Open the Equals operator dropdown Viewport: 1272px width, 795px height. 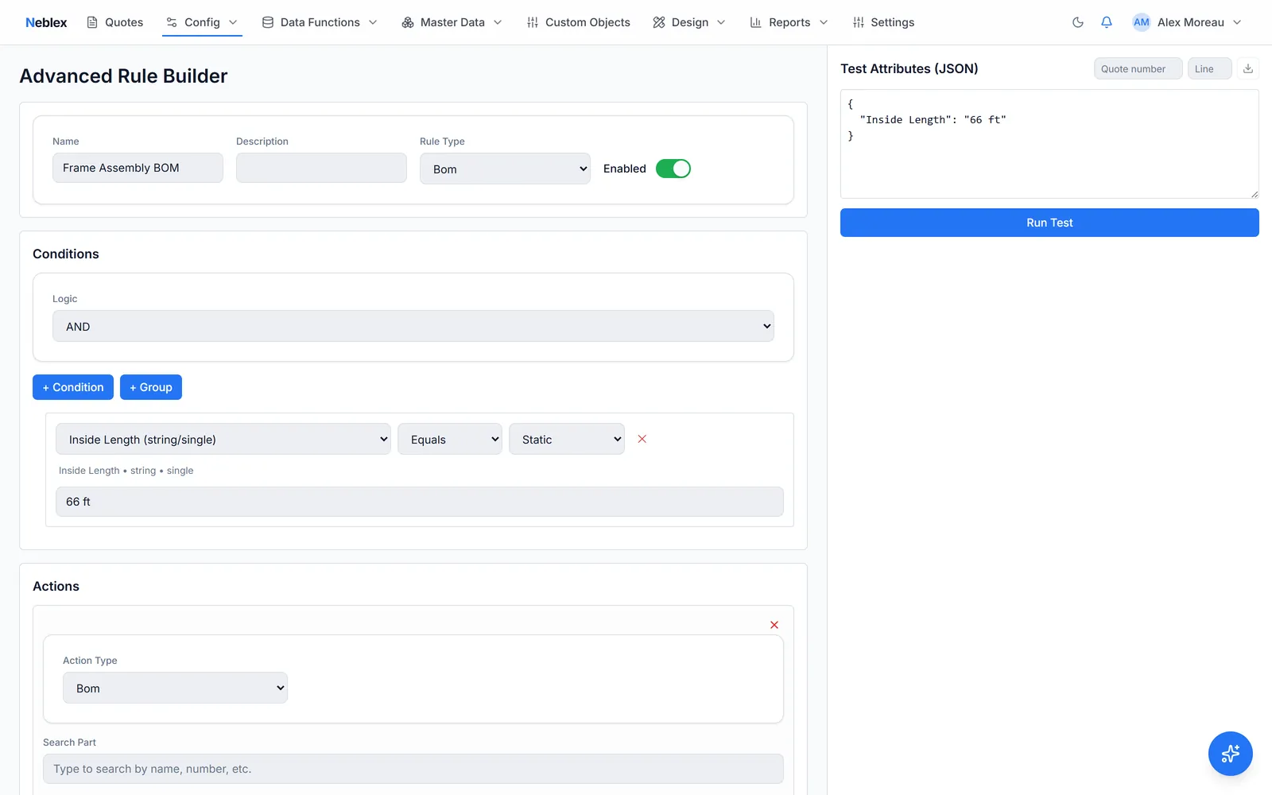(x=450, y=439)
